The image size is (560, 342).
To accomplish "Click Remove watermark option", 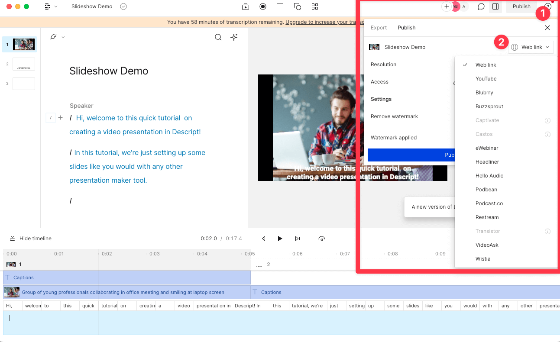I will [394, 116].
